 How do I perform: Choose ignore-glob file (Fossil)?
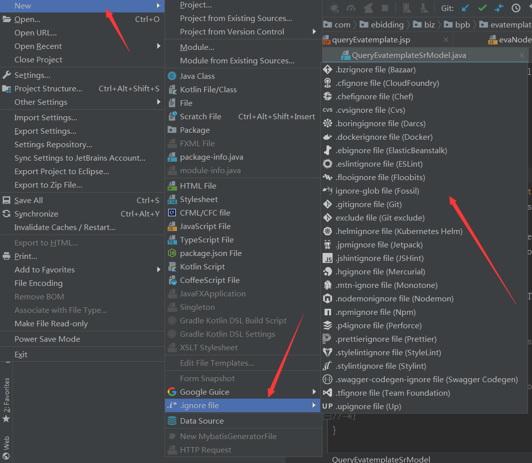(x=424, y=191)
